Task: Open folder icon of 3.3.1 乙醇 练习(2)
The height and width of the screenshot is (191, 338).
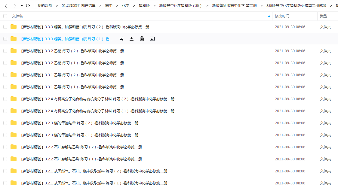Action: click(14, 75)
